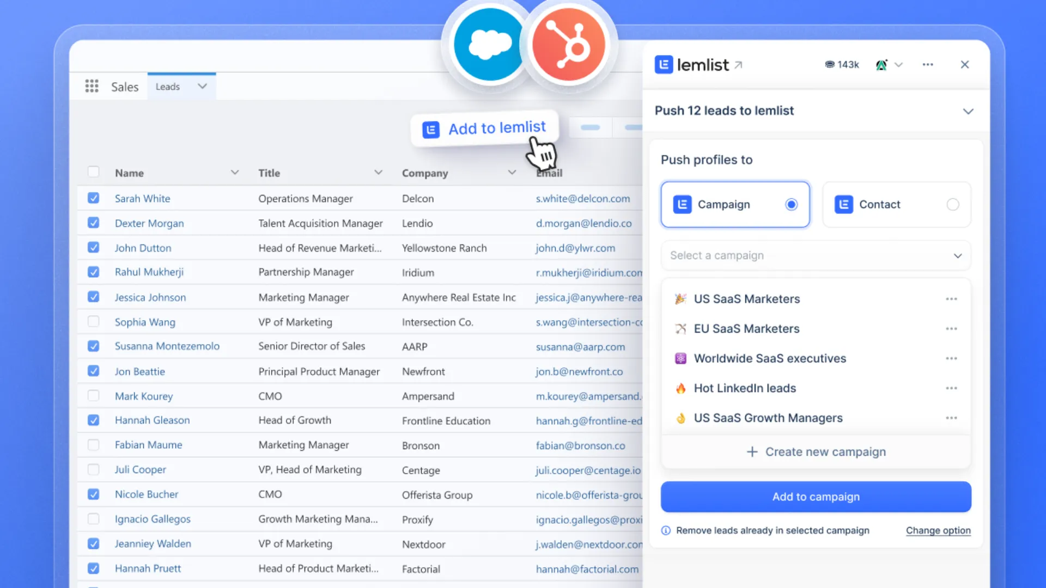The height and width of the screenshot is (588, 1046).
Task: Click the fire emoji of Hot LinkedIn leads
Action: coord(680,388)
